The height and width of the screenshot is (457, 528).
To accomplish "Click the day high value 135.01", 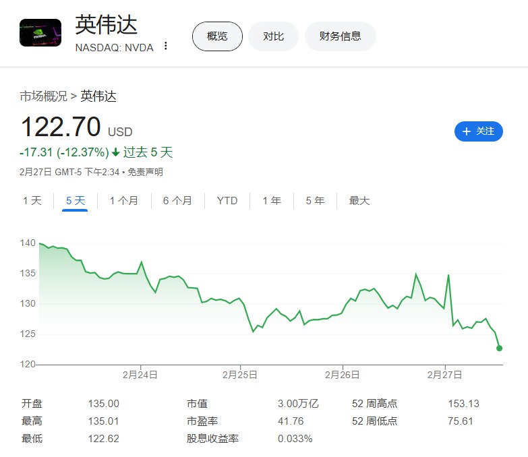I will tap(103, 421).
